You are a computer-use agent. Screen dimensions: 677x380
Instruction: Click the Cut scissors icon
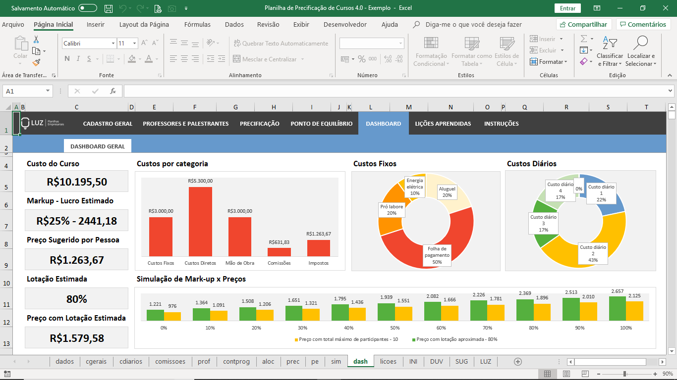36,40
